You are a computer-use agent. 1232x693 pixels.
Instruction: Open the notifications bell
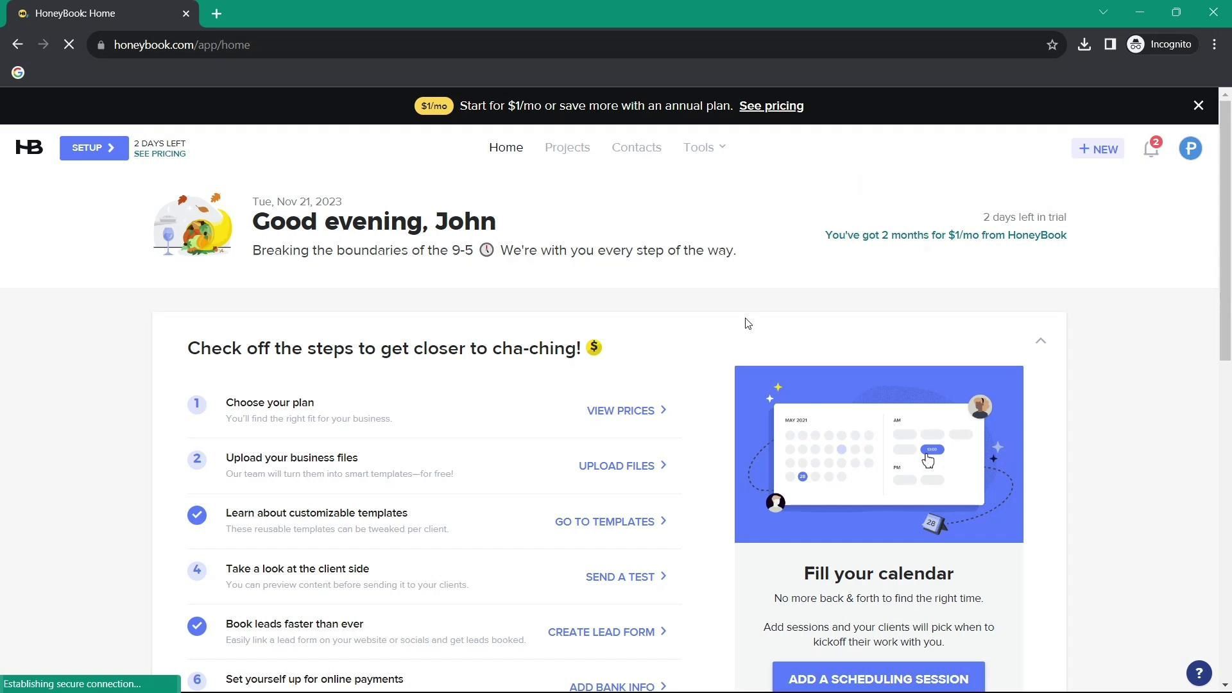click(x=1151, y=149)
